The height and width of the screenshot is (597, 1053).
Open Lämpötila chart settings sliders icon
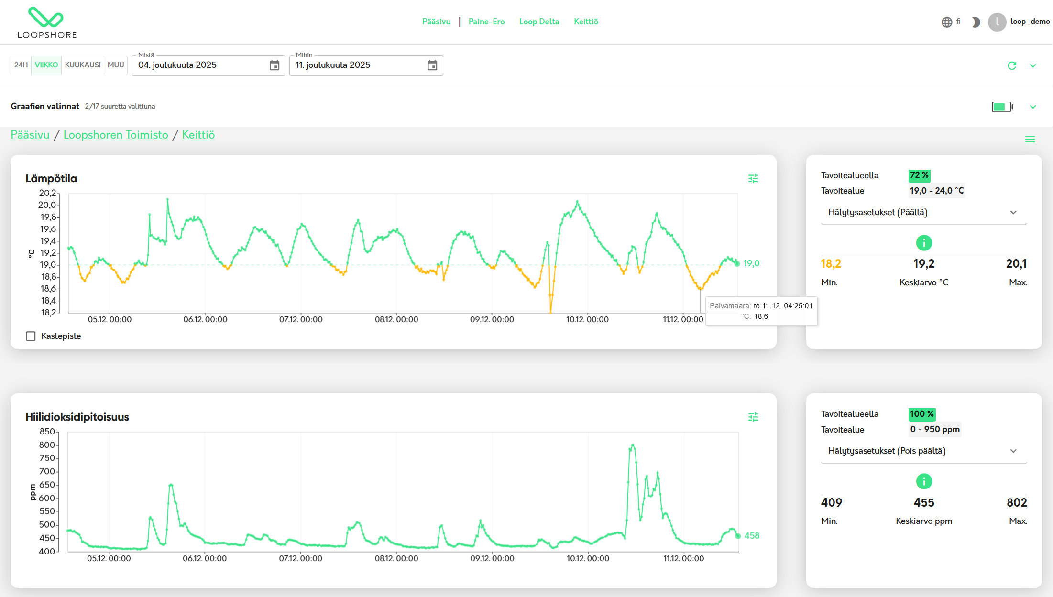[753, 178]
